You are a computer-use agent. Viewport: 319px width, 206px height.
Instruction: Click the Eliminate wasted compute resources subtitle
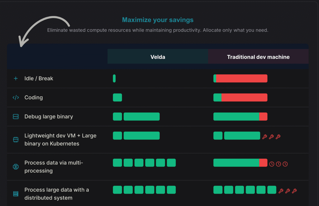coord(158,30)
